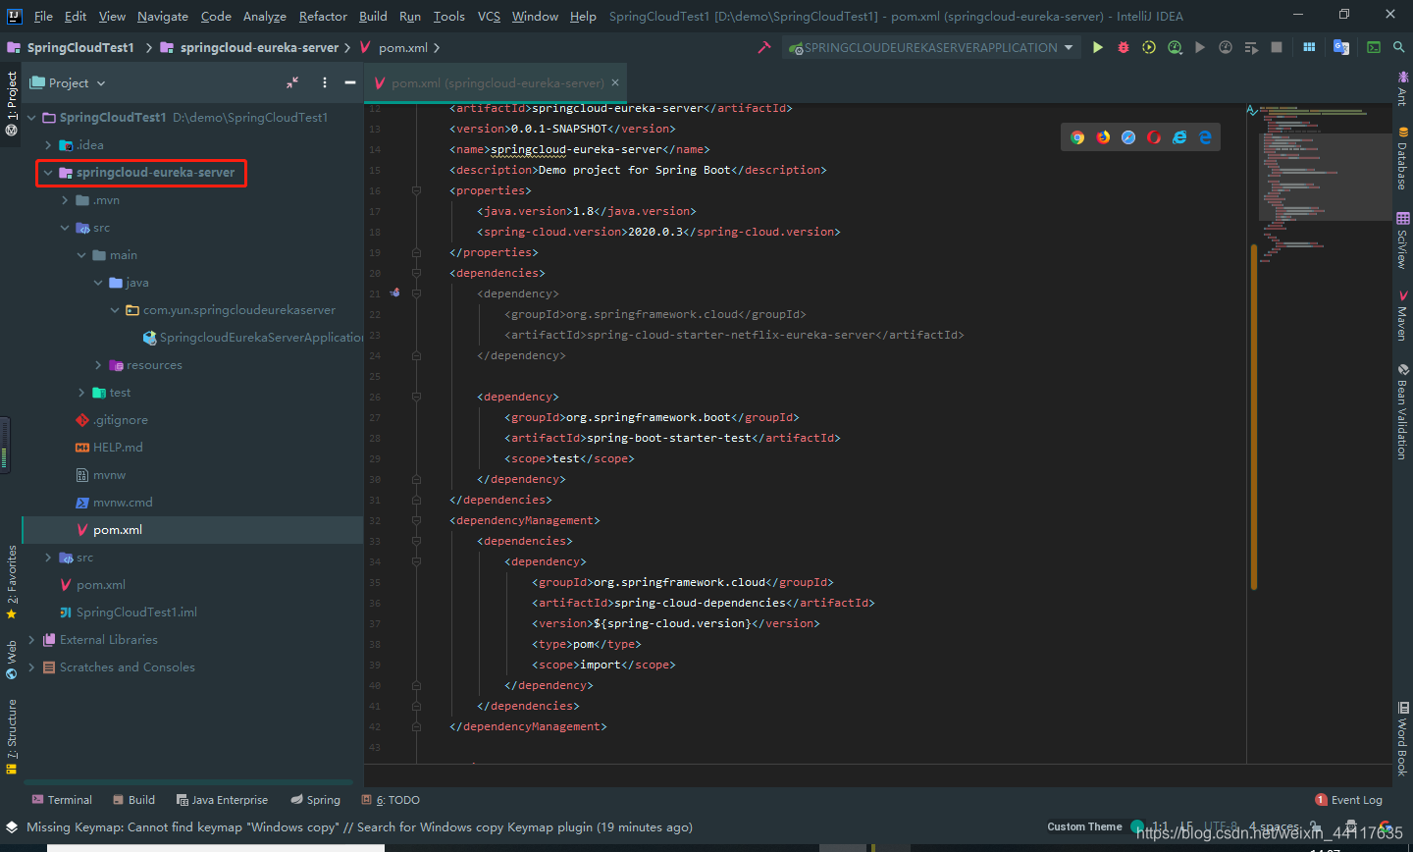
Task: Open tool windows quick-access icon bottom-left
Action: pos(12,827)
